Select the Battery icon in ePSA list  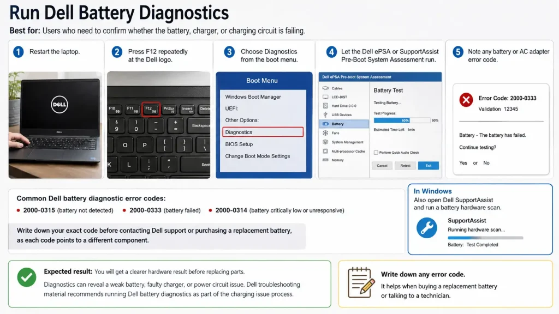[x=325, y=124]
